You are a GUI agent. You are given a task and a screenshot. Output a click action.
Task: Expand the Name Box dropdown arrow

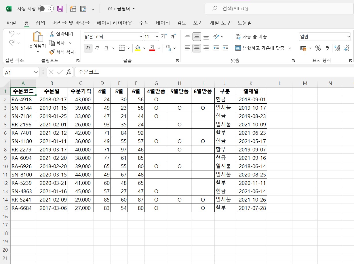point(36,72)
